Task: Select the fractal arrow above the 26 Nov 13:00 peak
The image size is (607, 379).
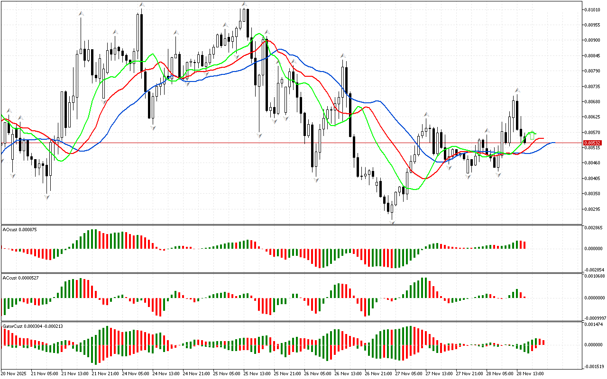Action: click(342, 56)
